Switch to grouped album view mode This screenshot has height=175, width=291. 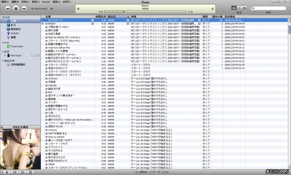click(x=240, y=8)
